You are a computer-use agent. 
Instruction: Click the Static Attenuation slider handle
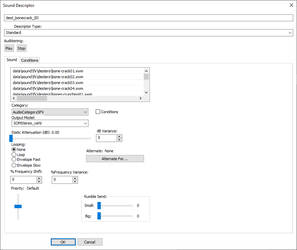11,138
